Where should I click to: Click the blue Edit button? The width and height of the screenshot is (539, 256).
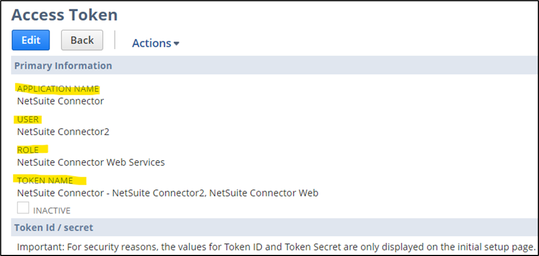point(31,40)
